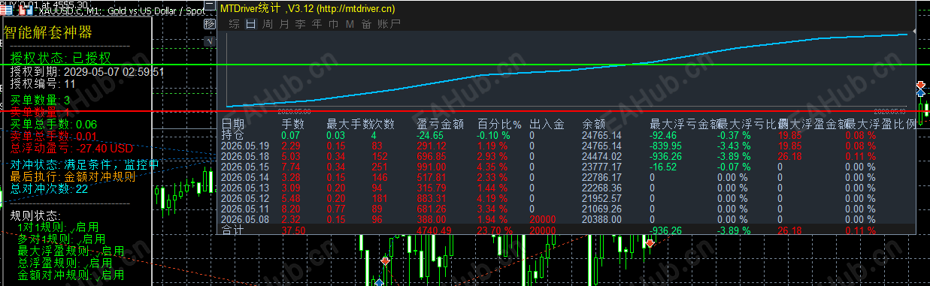
Task: Open the M magic-number tab
Action: pyautogui.click(x=350, y=24)
